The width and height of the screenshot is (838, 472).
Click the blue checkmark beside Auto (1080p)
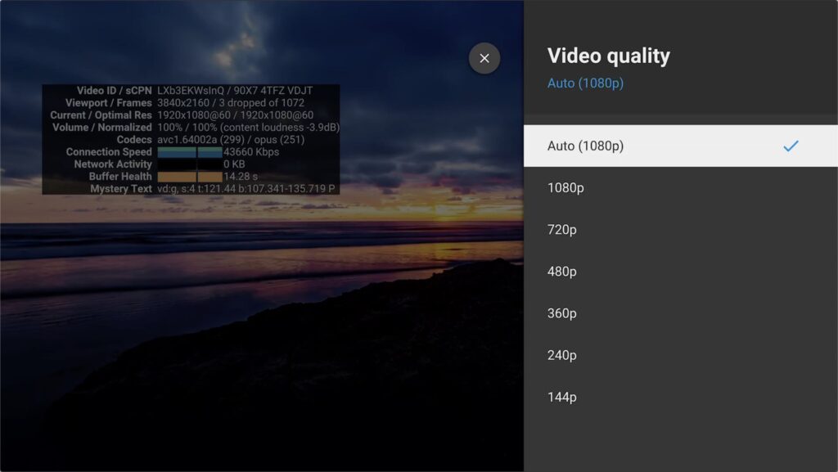pyautogui.click(x=790, y=146)
